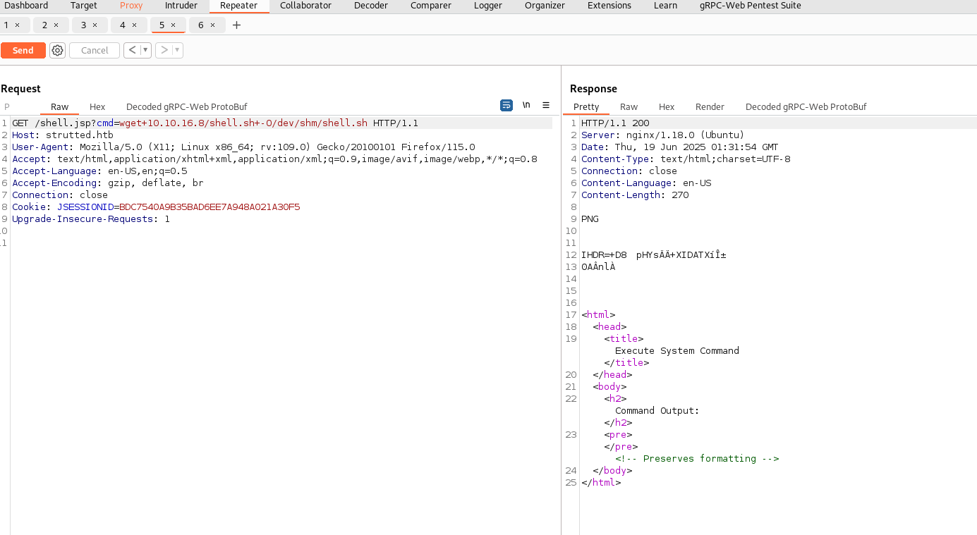The width and height of the screenshot is (977, 535).
Task: Open the Decoder tab
Action: pos(371,6)
